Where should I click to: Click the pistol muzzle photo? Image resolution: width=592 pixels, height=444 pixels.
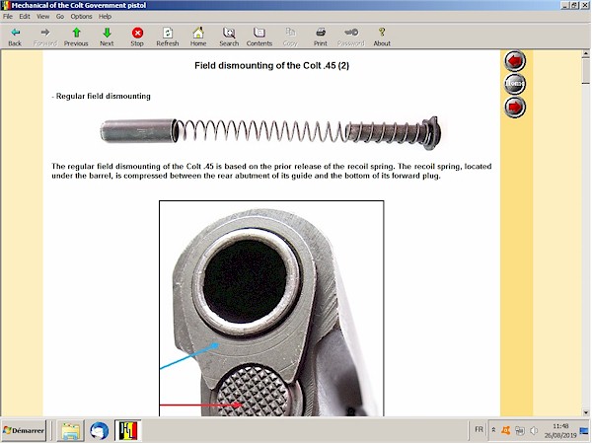point(271,309)
